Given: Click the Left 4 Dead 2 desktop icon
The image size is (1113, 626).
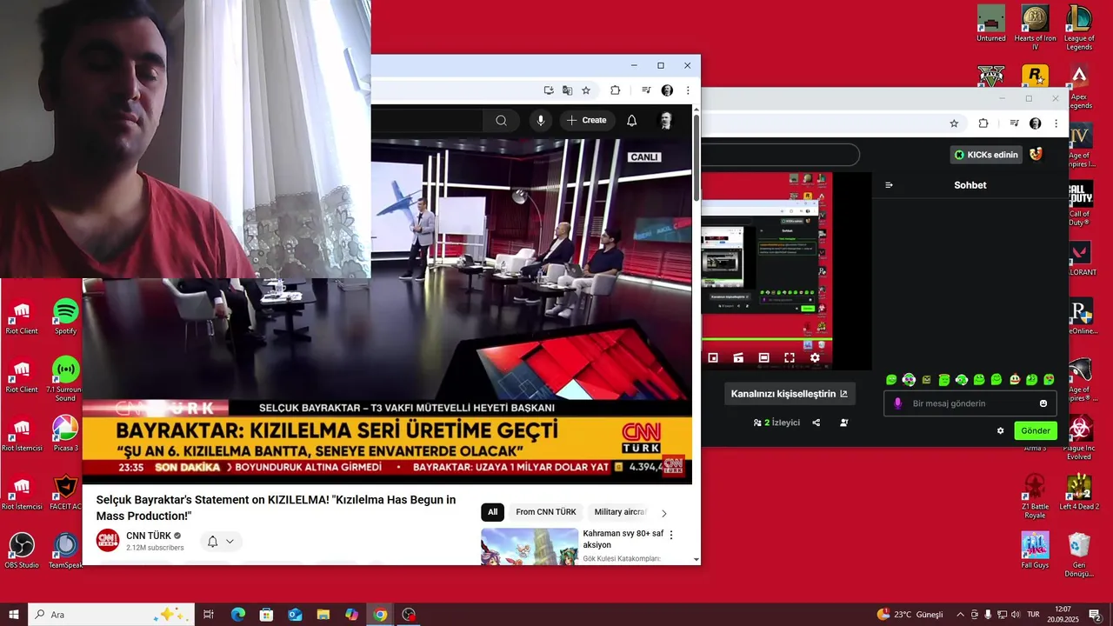Looking at the screenshot, I should (x=1079, y=492).
